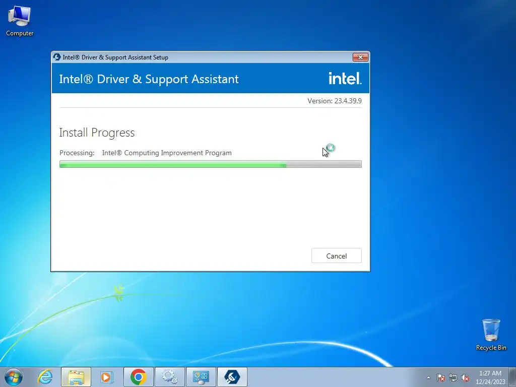Open the Control Panel taskbar item
The height and width of the screenshot is (387, 516).
pyautogui.click(x=201, y=377)
